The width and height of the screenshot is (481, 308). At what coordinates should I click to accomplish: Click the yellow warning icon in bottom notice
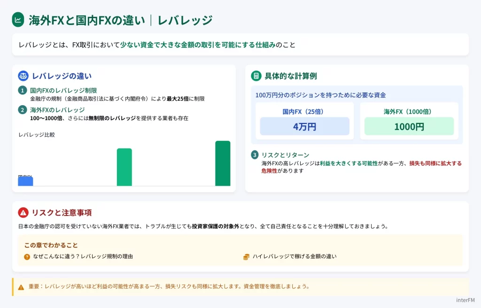(x=21, y=287)
